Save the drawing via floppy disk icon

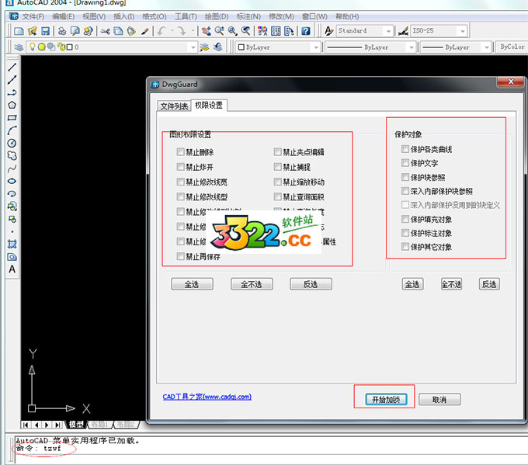(46, 31)
